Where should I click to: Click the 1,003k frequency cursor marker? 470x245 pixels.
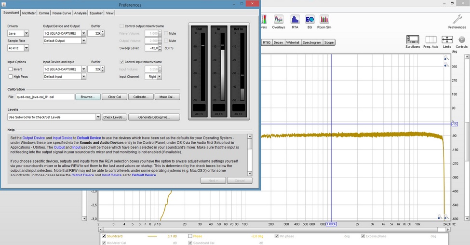tap(331, 224)
